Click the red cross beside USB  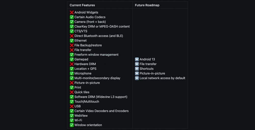(72, 106)
